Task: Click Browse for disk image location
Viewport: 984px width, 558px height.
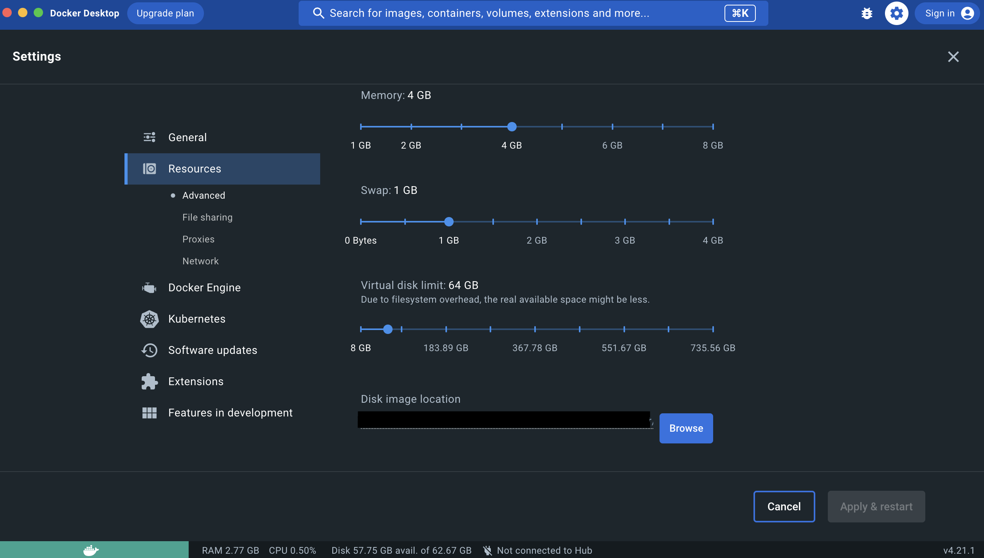Action: pos(686,428)
